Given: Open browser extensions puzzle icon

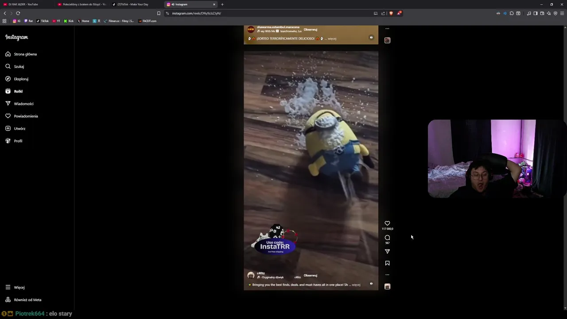Looking at the screenshot, I should [x=512, y=13].
